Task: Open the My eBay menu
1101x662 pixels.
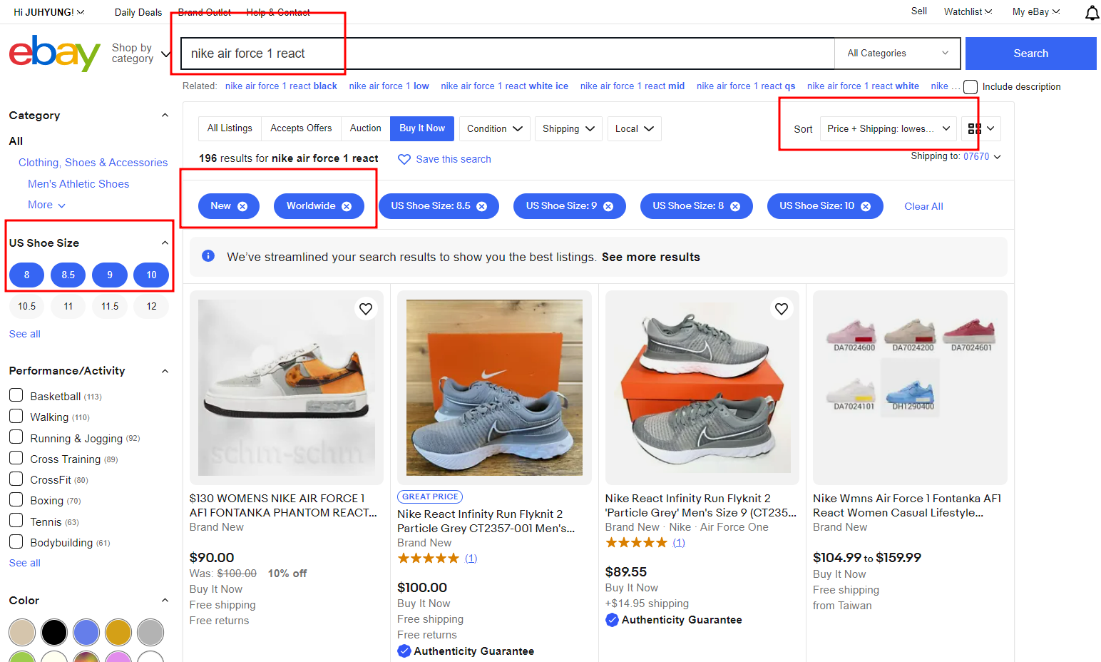Action: (1036, 11)
